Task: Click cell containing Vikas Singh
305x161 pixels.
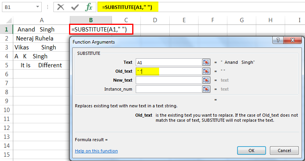Action: [x=42, y=47]
